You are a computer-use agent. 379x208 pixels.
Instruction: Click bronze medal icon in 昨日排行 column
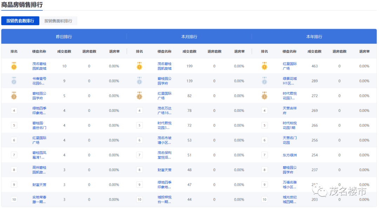point(14,96)
